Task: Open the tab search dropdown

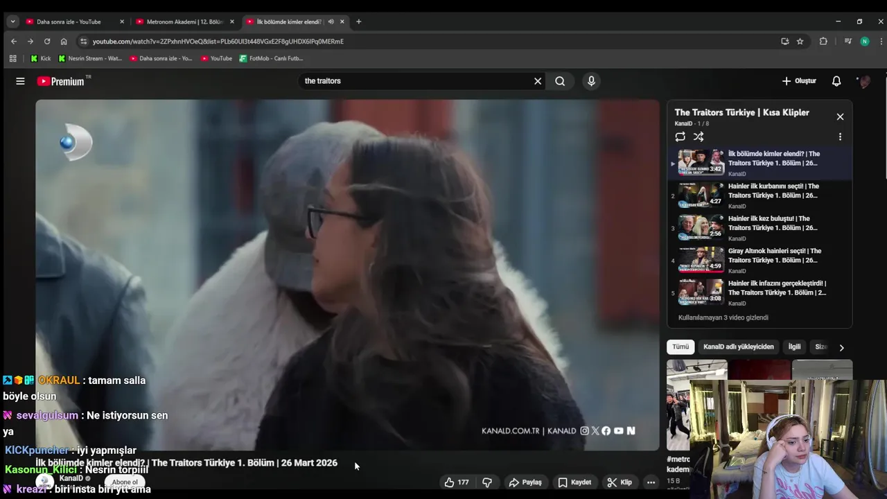Action: coord(12,21)
